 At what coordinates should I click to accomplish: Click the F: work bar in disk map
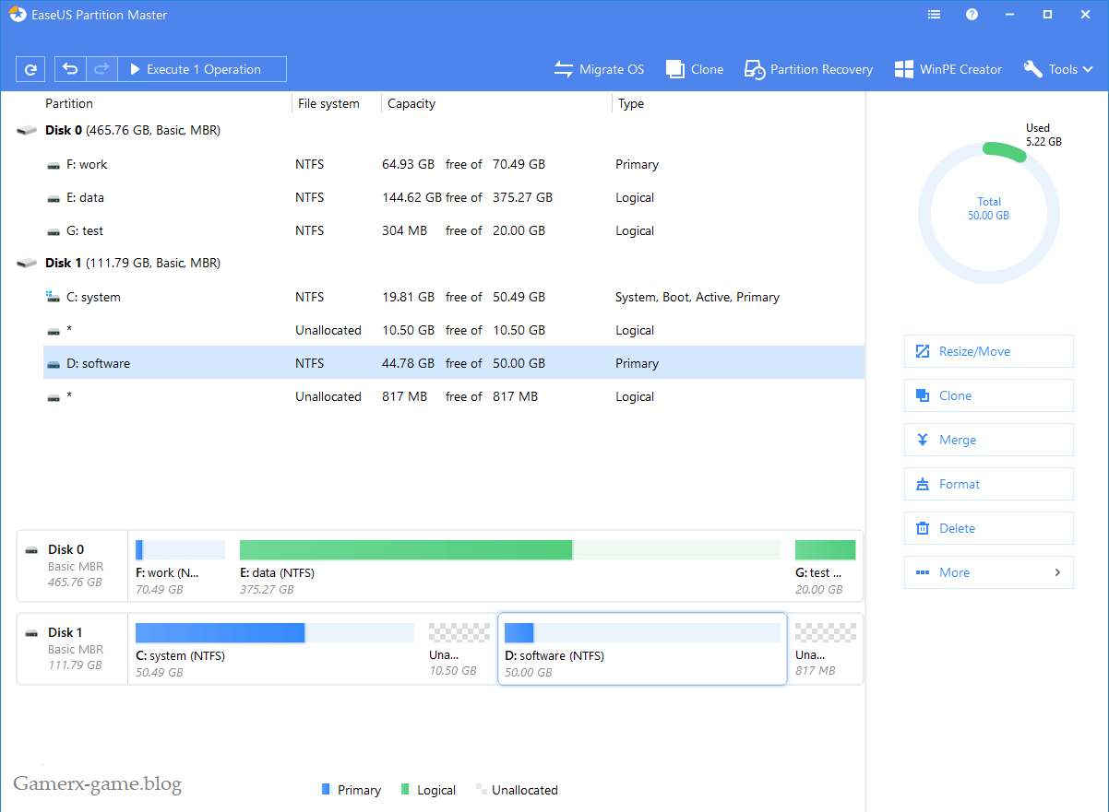pos(180,550)
